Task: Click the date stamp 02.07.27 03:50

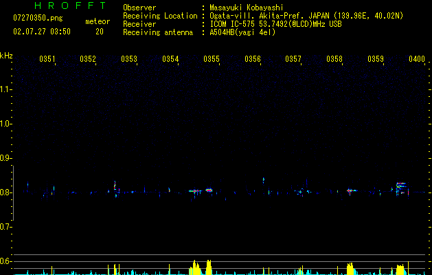Action: 42,32
